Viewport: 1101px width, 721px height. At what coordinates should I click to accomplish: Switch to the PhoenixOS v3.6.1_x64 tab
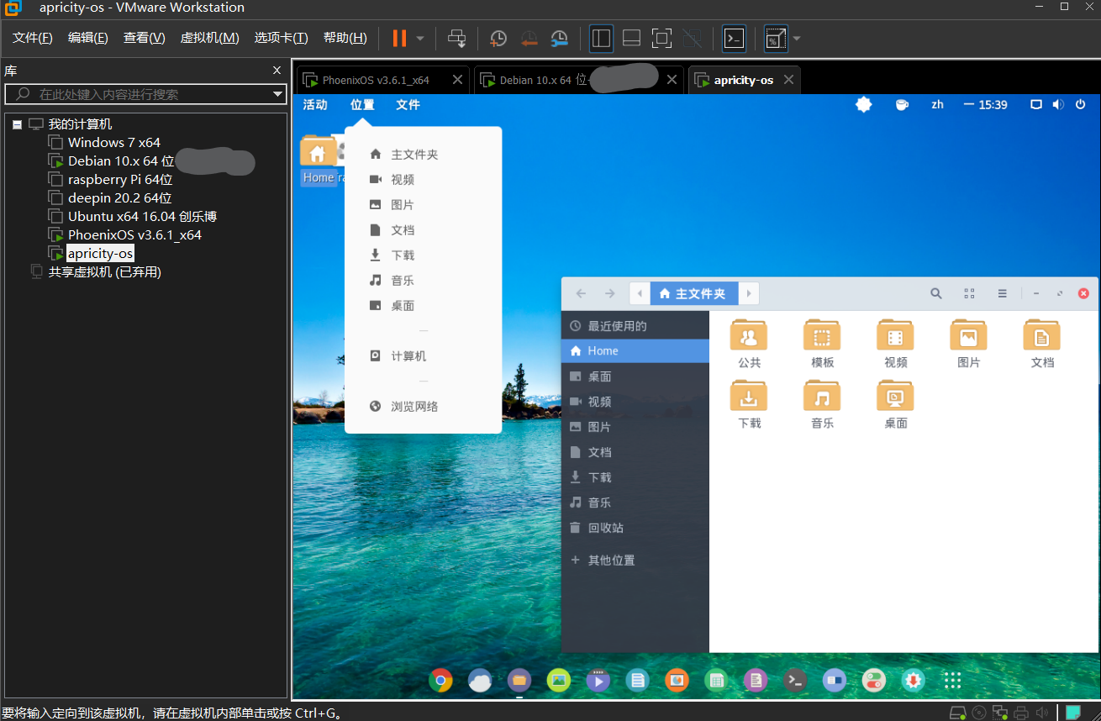pos(376,81)
